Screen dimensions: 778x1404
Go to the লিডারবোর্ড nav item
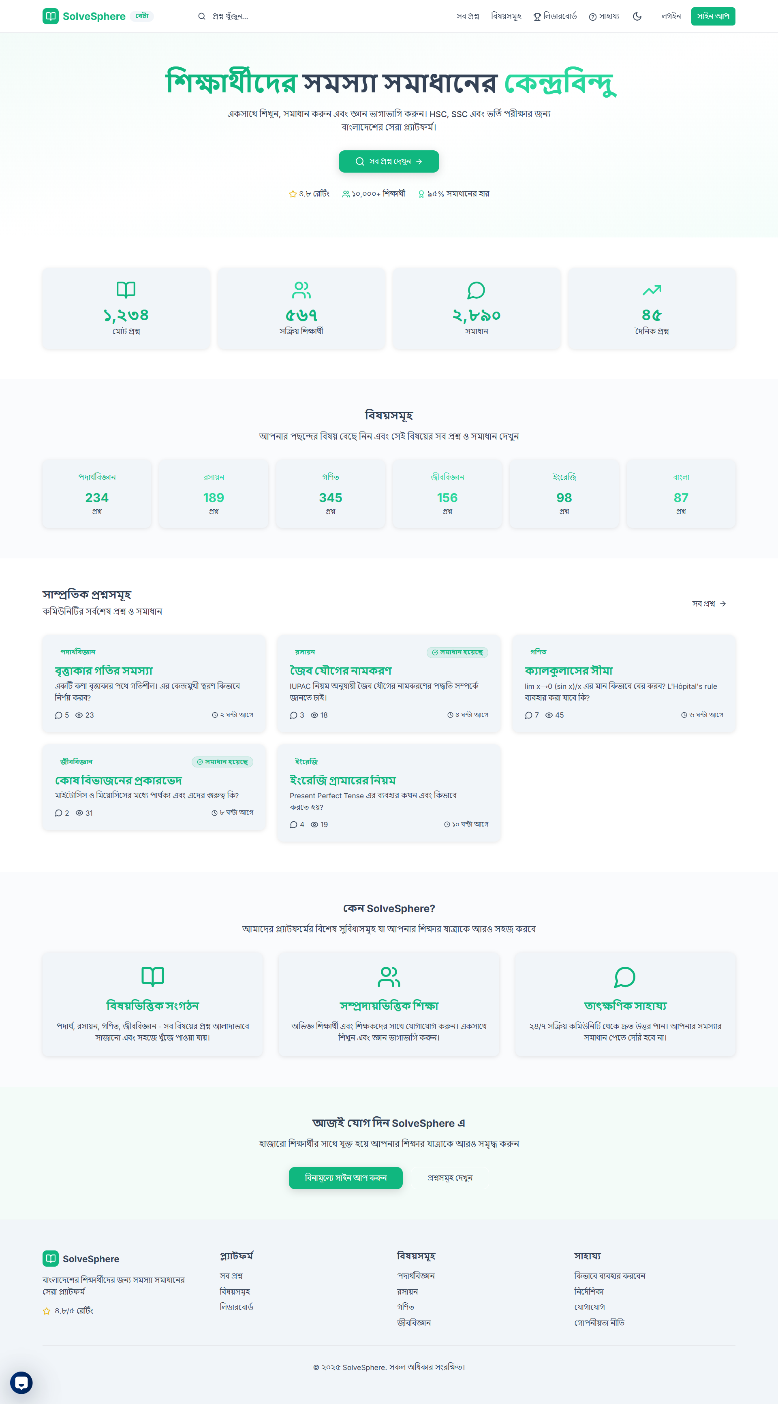[555, 16]
